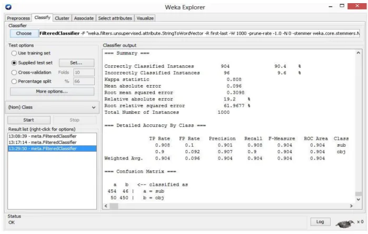
Task: Click the Start button
Action: pyautogui.click(x=28, y=120)
